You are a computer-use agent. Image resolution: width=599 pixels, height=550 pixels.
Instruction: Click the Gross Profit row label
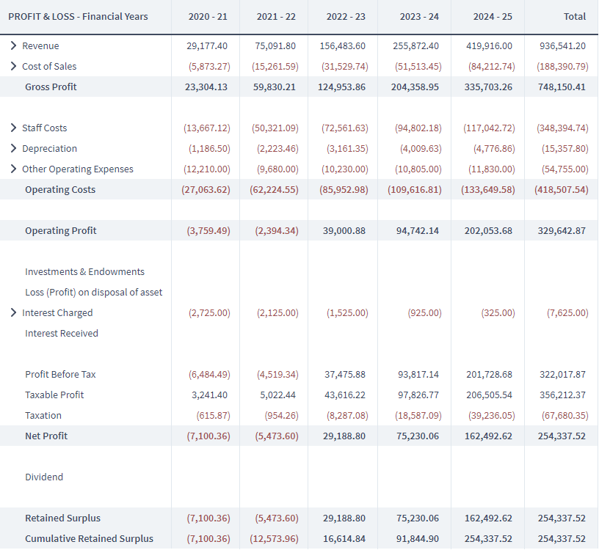pos(51,87)
